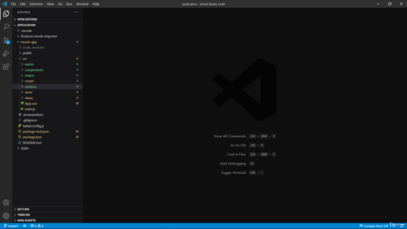Click the errors and warnings status indicator
Screen dimensions: 407x229
(37, 226)
